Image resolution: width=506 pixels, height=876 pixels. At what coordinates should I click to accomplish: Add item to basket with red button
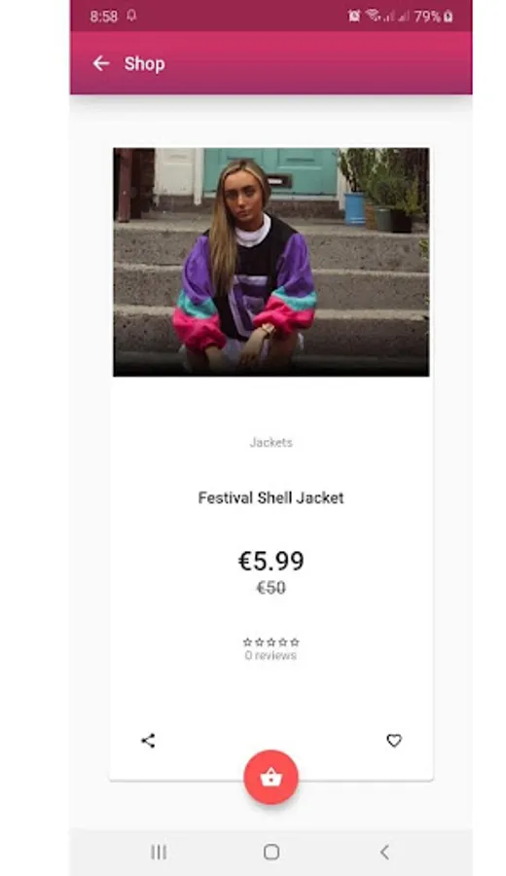(271, 777)
